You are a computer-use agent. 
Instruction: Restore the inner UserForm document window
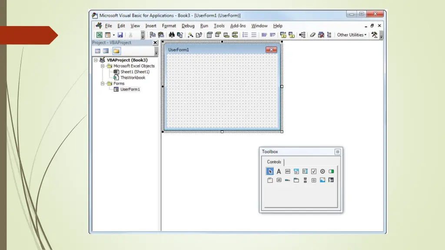pyautogui.click(x=372, y=26)
